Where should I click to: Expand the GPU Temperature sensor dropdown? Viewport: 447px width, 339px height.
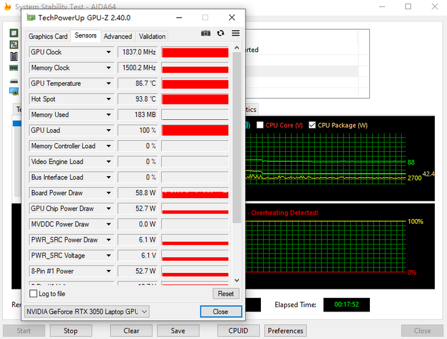108,83
